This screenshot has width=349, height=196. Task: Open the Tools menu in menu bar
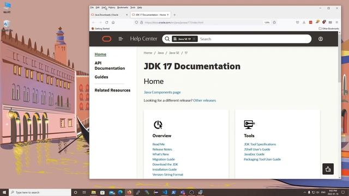click(x=133, y=8)
